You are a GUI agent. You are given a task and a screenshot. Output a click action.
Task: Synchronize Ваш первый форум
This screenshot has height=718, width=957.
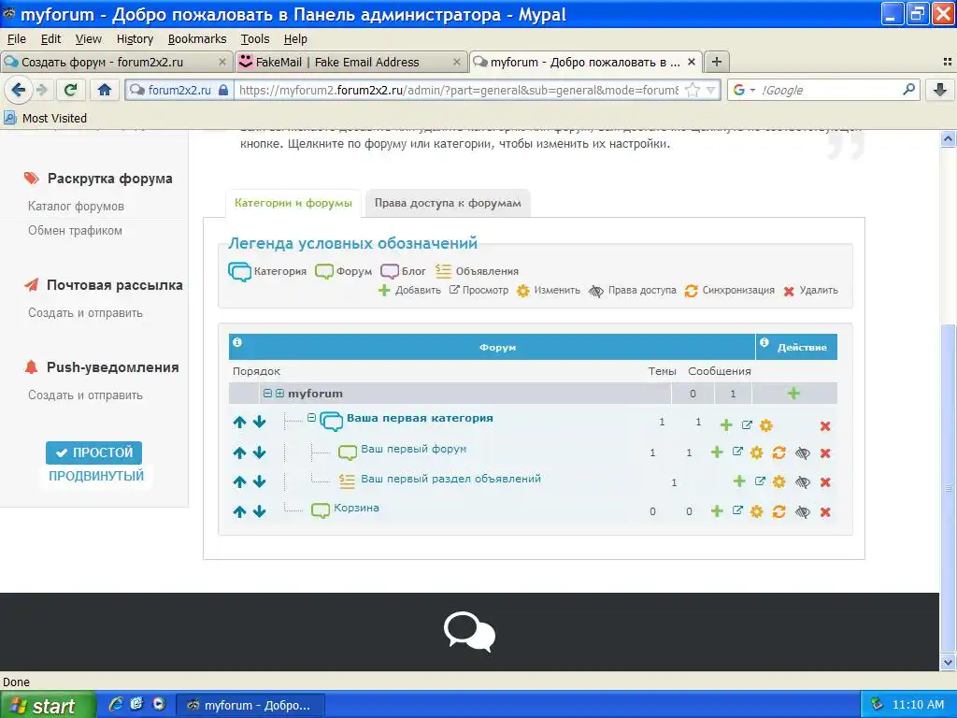coord(778,452)
